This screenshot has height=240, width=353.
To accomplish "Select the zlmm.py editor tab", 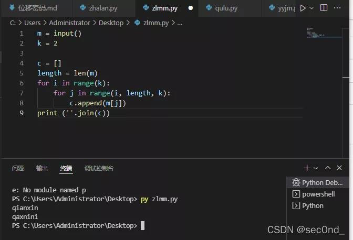I will (167, 8).
